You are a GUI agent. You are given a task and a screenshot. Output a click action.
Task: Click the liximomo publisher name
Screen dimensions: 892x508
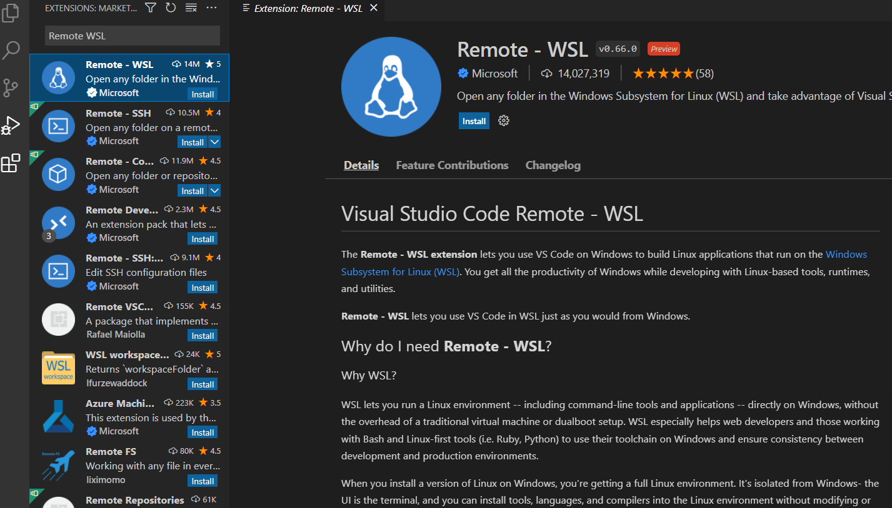(106, 480)
